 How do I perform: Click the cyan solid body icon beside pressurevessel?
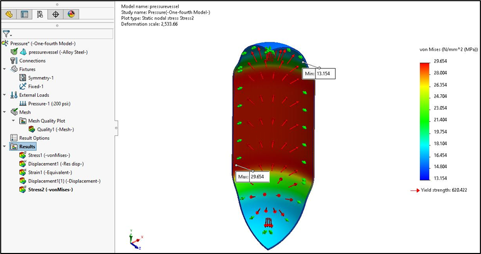pos(23,52)
